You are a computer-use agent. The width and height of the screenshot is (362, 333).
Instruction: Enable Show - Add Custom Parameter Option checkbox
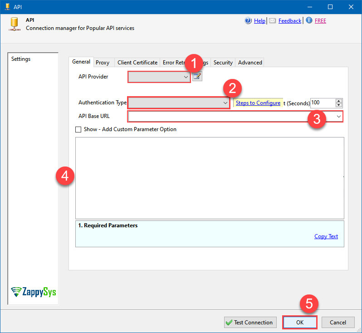click(78, 129)
